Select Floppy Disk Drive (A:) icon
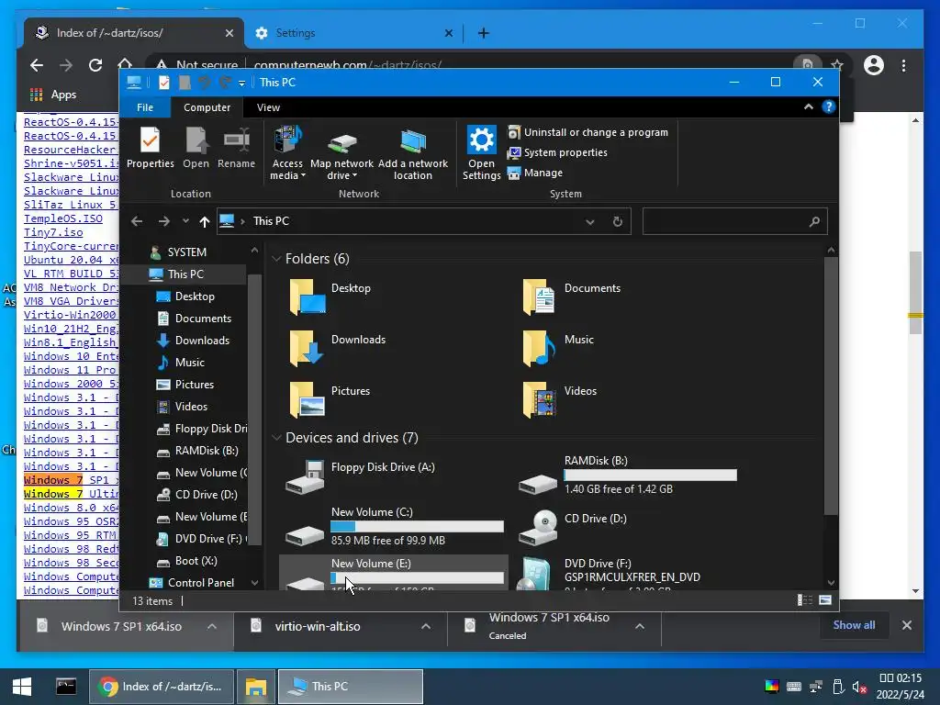This screenshot has height=705, width=940. click(305, 477)
